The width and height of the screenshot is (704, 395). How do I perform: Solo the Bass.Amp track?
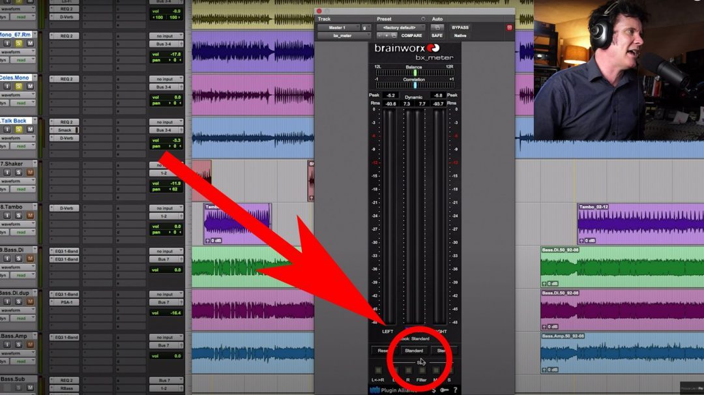point(18,345)
